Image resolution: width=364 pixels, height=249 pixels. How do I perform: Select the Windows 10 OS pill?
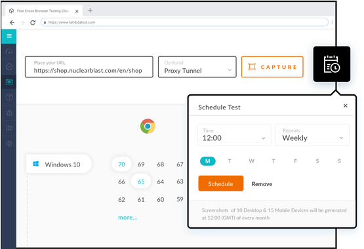pos(59,164)
